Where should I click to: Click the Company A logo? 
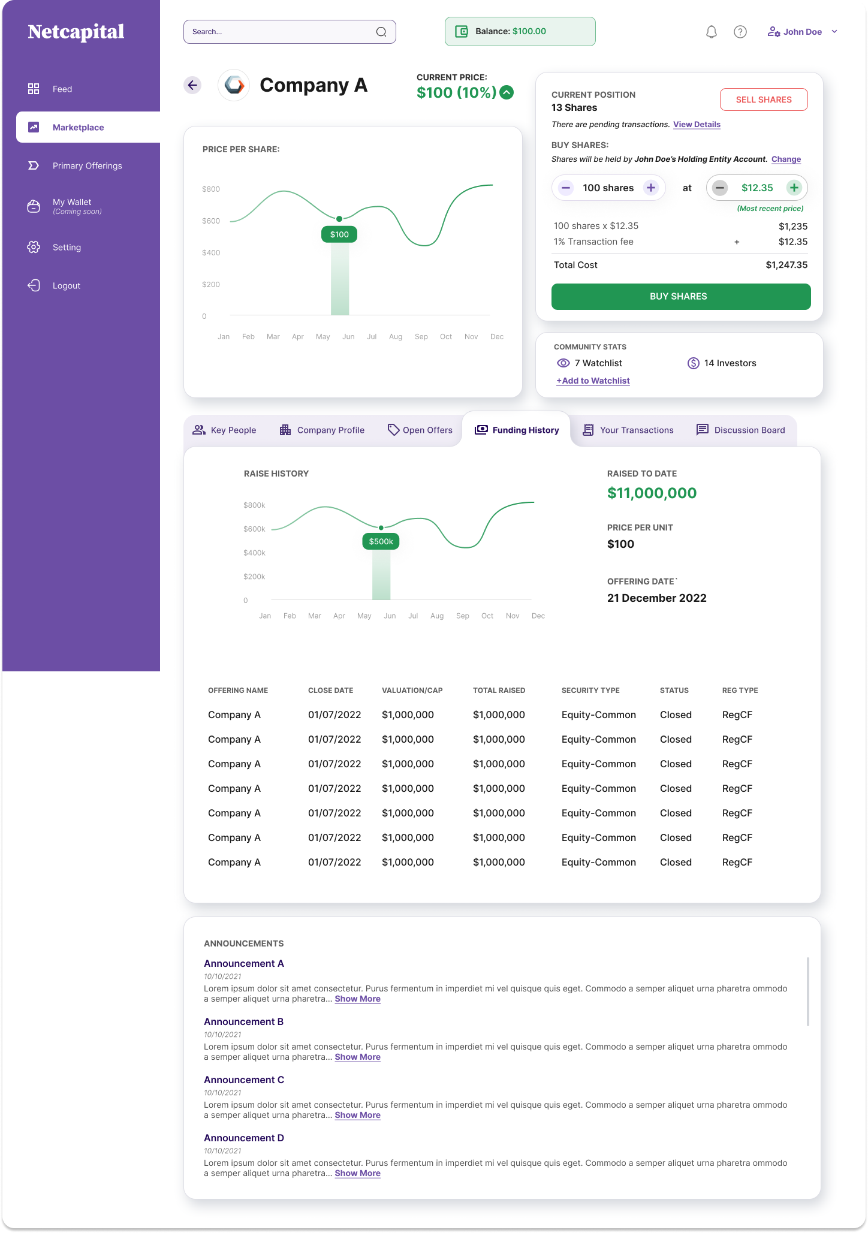click(234, 85)
